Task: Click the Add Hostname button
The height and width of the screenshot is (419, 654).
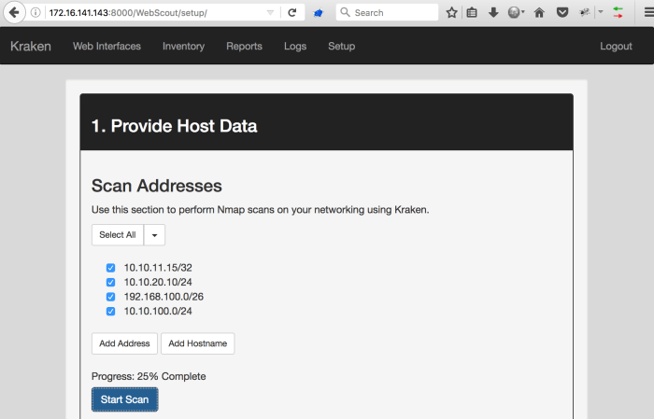Action: tap(198, 343)
